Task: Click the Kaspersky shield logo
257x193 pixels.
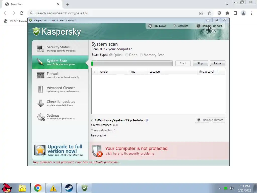Action: (36, 31)
